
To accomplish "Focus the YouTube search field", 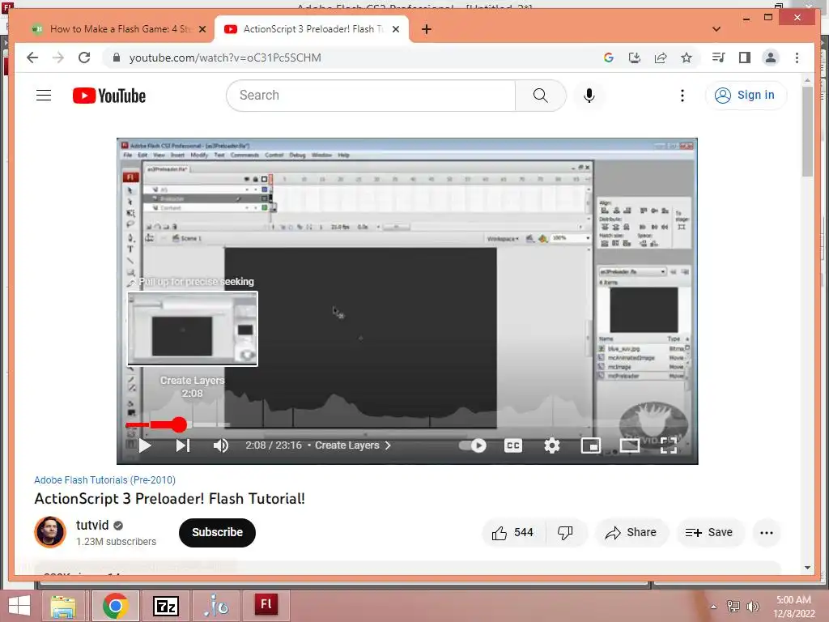I will (371, 96).
